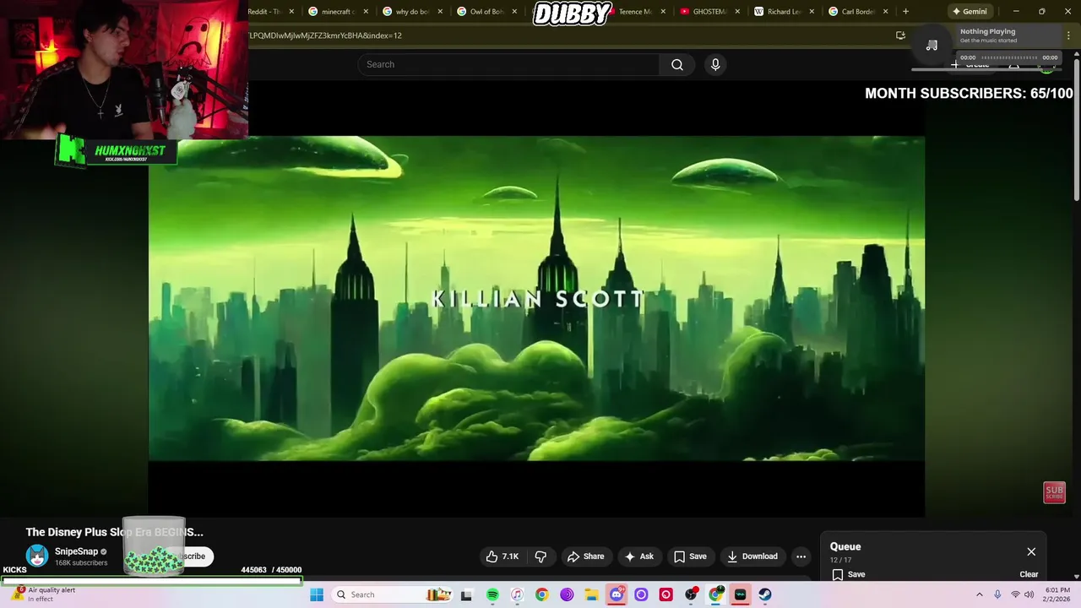
Task: Close the Richard Wikipedia tab
Action: 812,12
